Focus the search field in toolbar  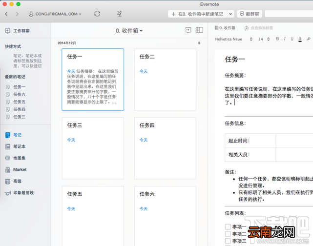(289, 14)
